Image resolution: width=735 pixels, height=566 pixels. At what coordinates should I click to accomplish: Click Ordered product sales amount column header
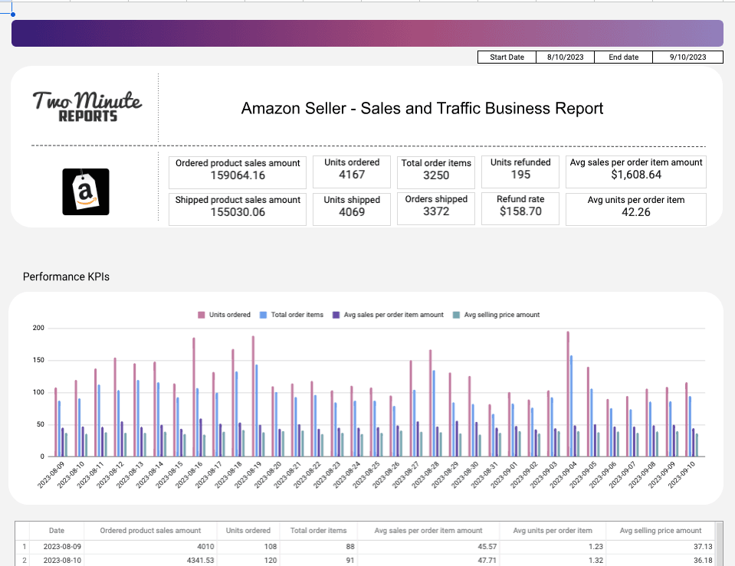pyautogui.click(x=150, y=531)
